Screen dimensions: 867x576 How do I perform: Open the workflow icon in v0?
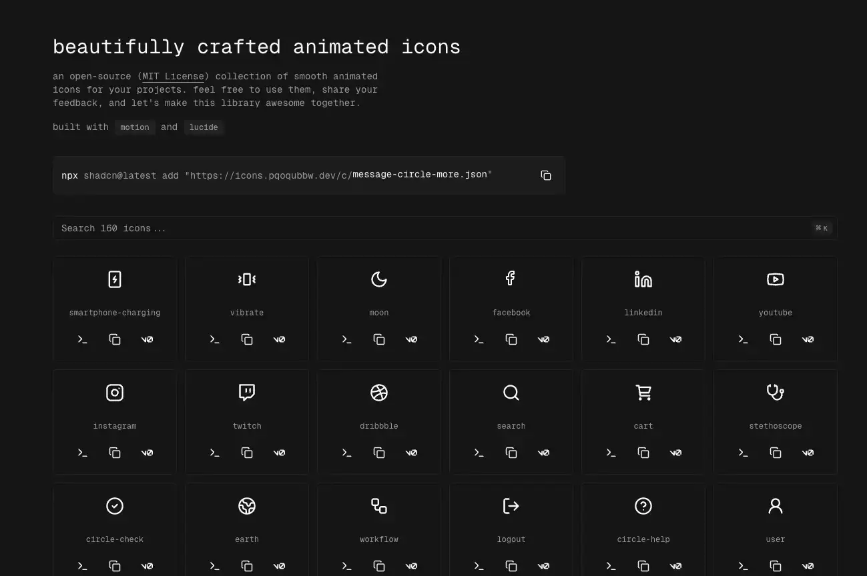[412, 566]
